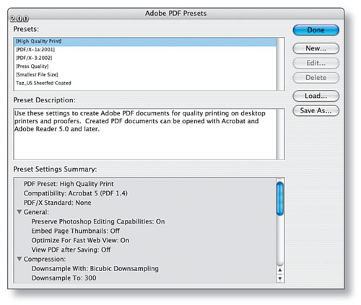
Task: Click the 'PDF Preset: High Quality Print' line
Action: click(69, 184)
